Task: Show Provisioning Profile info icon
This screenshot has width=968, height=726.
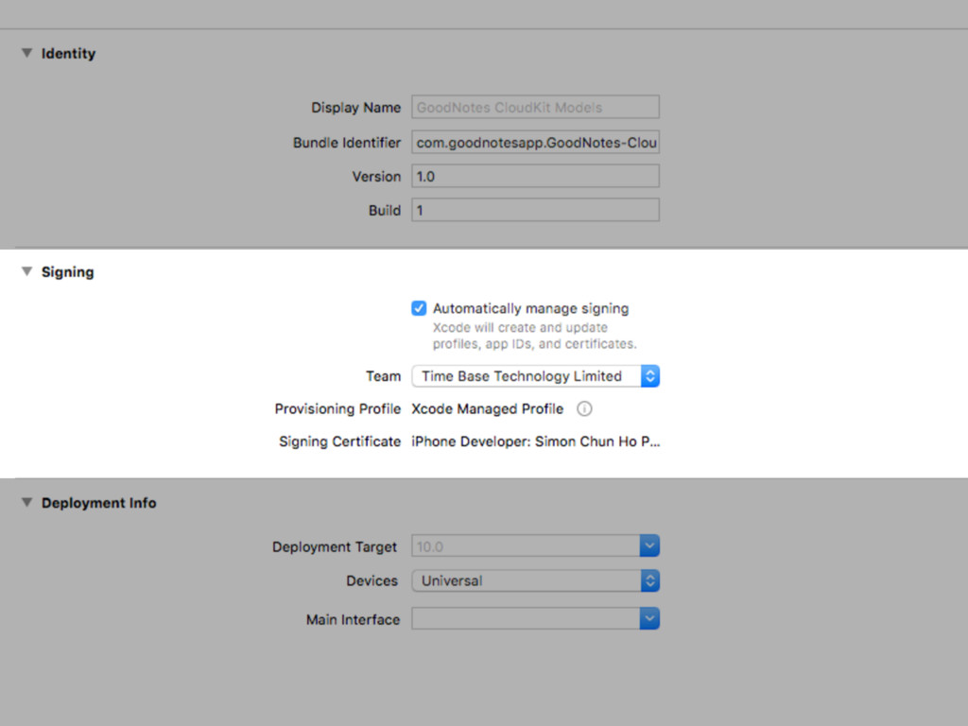Action: pos(584,408)
